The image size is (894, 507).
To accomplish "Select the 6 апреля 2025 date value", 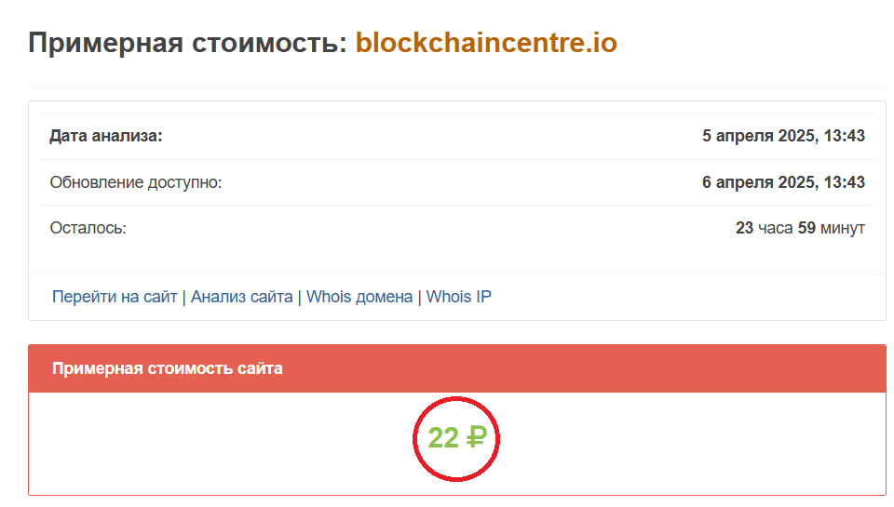I will pyautogui.click(x=783, y=182).
